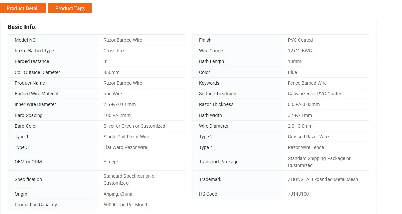Select the Galvanized or PVC Coated value
This screenshot has height=214, width=402.
(315, 94)
